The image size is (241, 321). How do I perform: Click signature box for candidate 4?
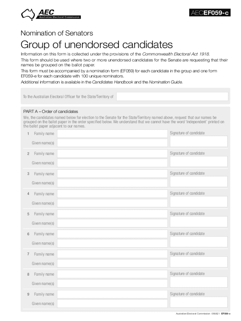[198, 202]
